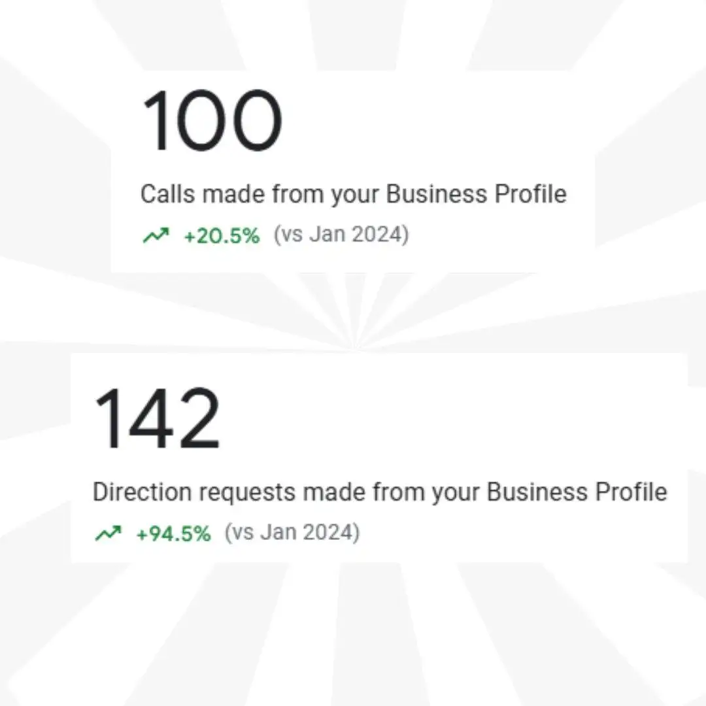Click the green trending-up arrow beside +94.5%
706x706 pixels.
[x=108, y=534]
